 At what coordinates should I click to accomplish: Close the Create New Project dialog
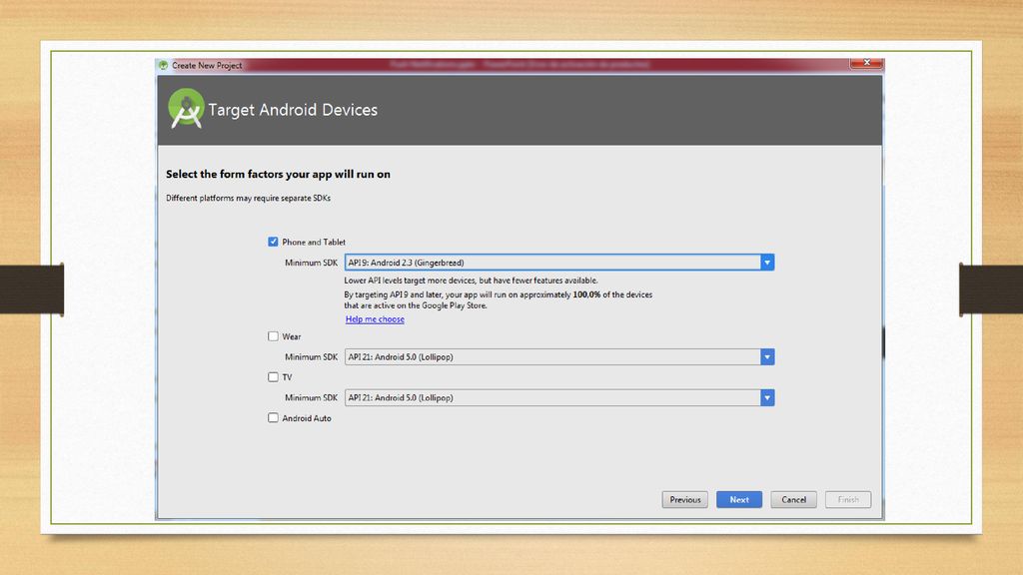tap(866, 63)
